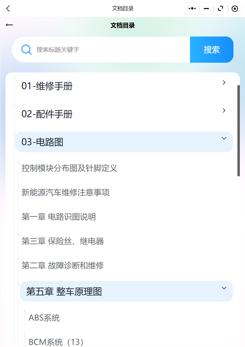The width and height of the screenshot is (245, 347).
Task: Open 新能源汽车维修注意事项 document
Action: (66, 193)
